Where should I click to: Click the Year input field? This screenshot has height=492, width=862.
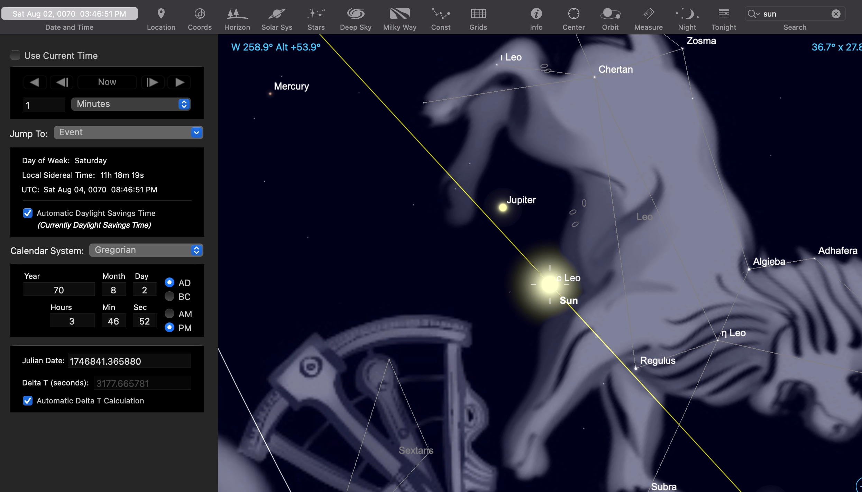click(x=59, y=290)
